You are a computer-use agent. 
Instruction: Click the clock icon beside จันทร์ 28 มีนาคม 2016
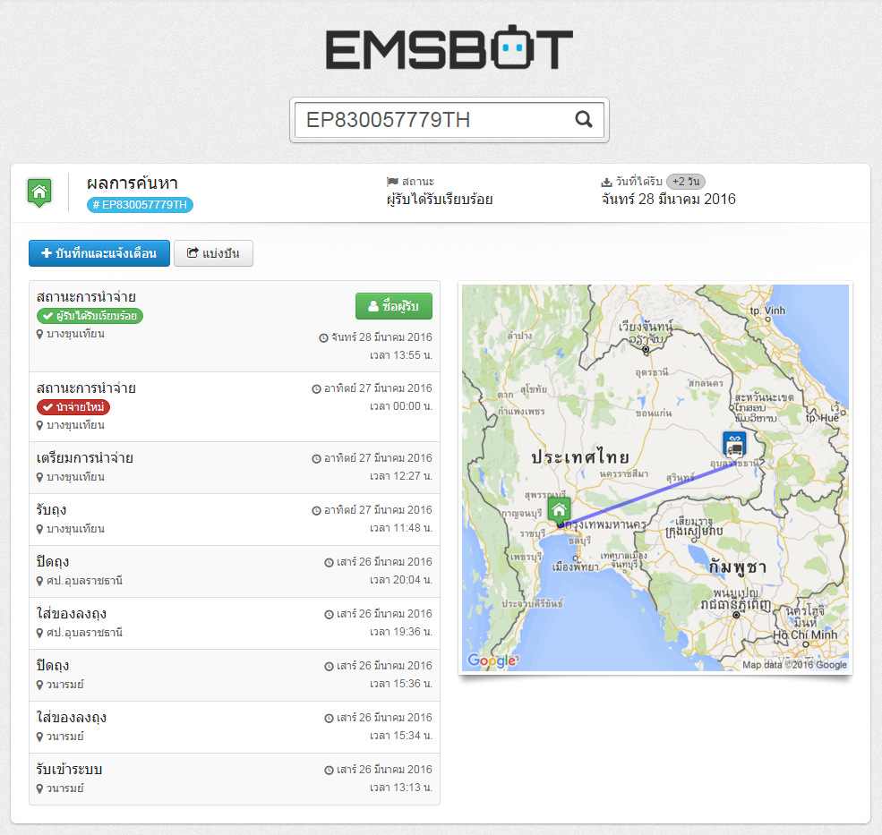[323, 338]
